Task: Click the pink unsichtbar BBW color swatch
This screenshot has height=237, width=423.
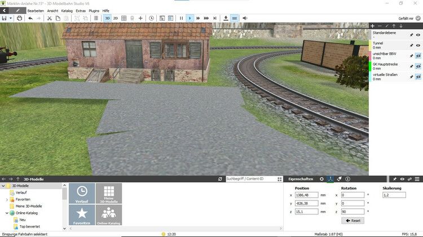Action: coord(370,56)
